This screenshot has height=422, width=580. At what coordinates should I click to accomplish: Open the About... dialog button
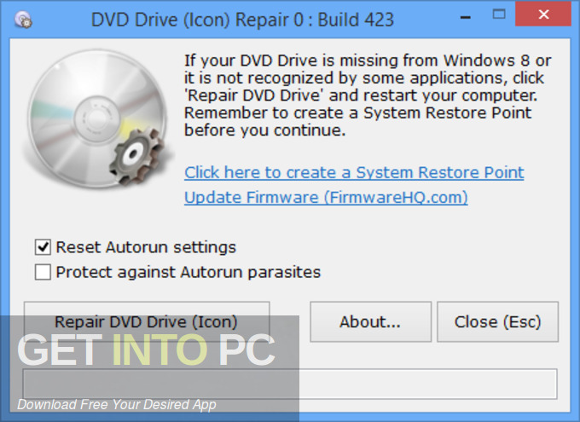[369, 321]
